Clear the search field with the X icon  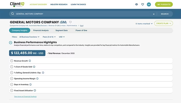[154, 14]
